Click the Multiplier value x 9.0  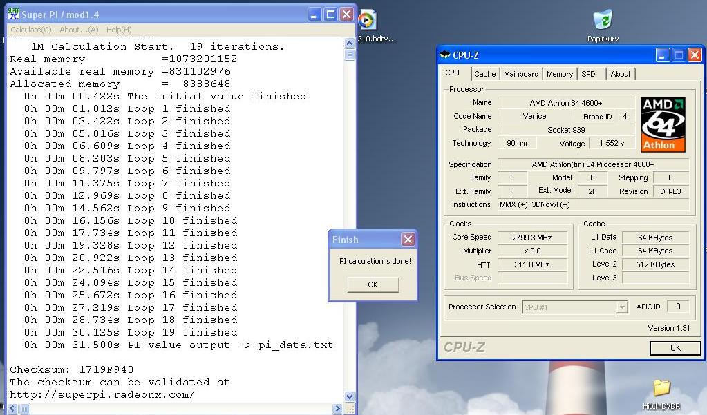(532, 251)
